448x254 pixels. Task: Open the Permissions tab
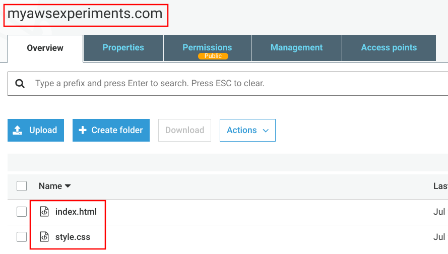tap(207, 48)
